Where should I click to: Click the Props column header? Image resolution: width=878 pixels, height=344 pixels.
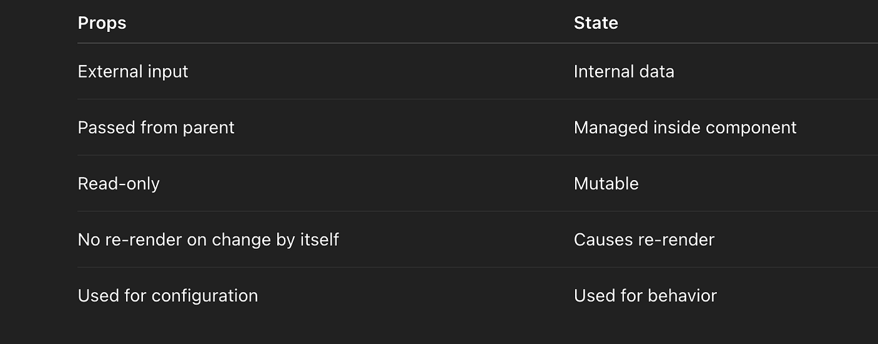coord(102,23)
